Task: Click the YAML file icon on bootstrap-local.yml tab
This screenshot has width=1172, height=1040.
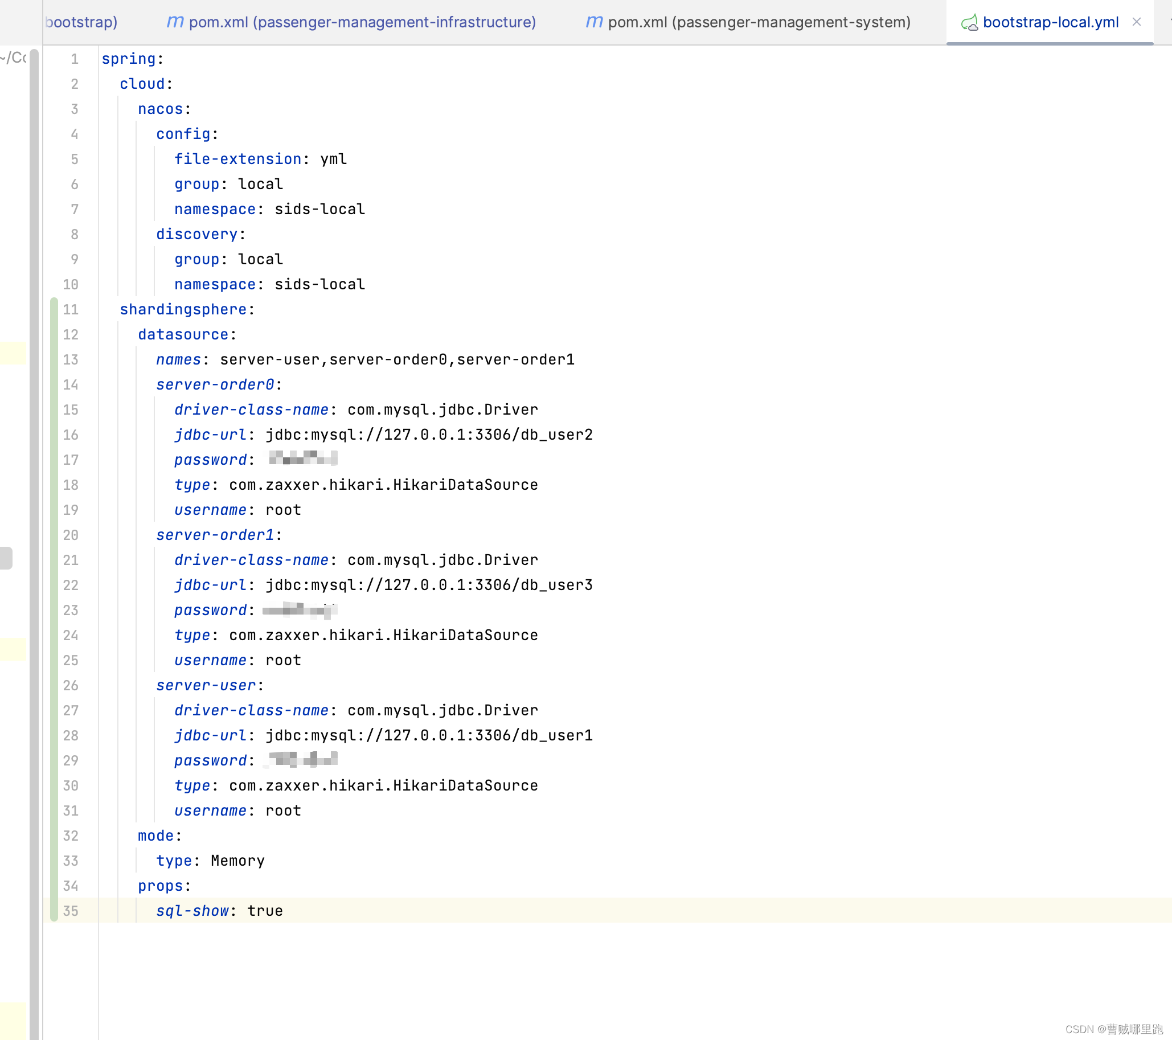Action: point(970,22)
